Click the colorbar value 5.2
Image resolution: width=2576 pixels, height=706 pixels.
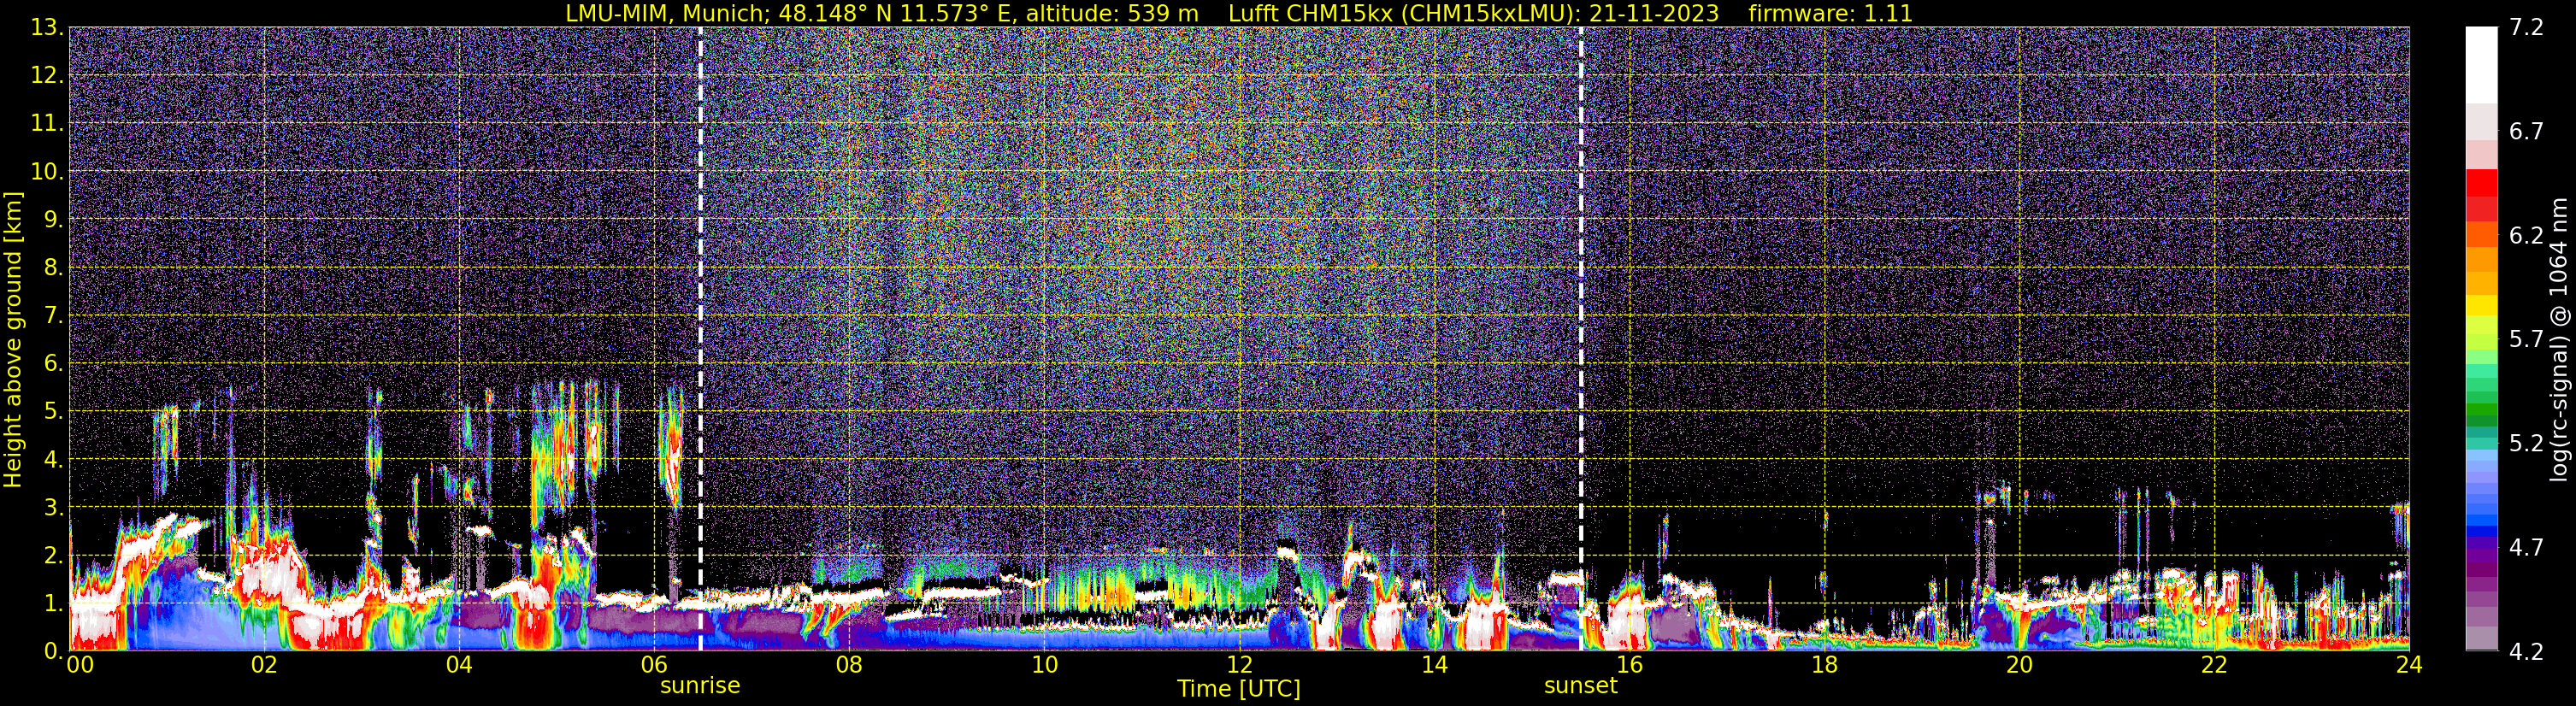(2526, 444)
